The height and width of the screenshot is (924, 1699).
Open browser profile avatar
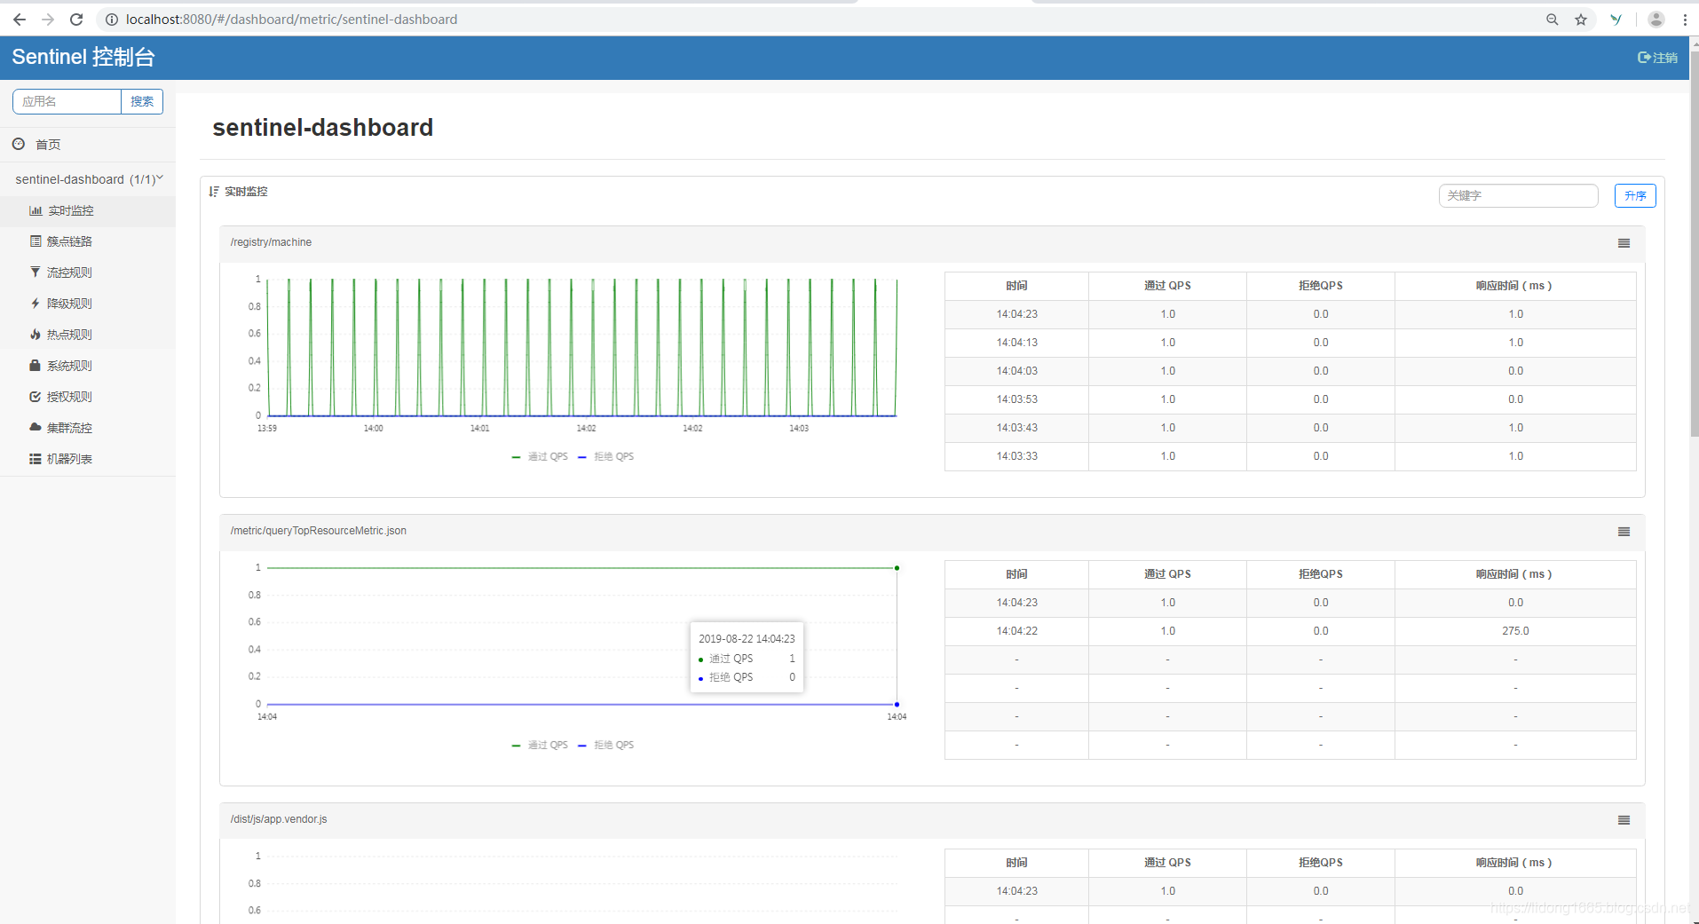[1656, 20]
